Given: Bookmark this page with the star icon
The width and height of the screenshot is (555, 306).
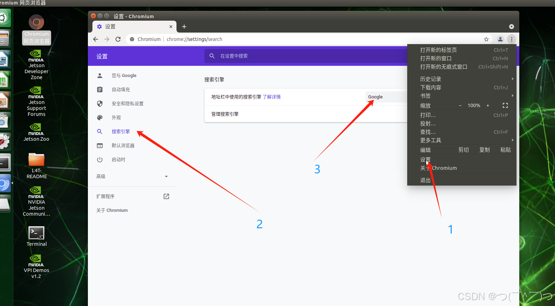Looking at the screenshot, I should tap(486, 39).
